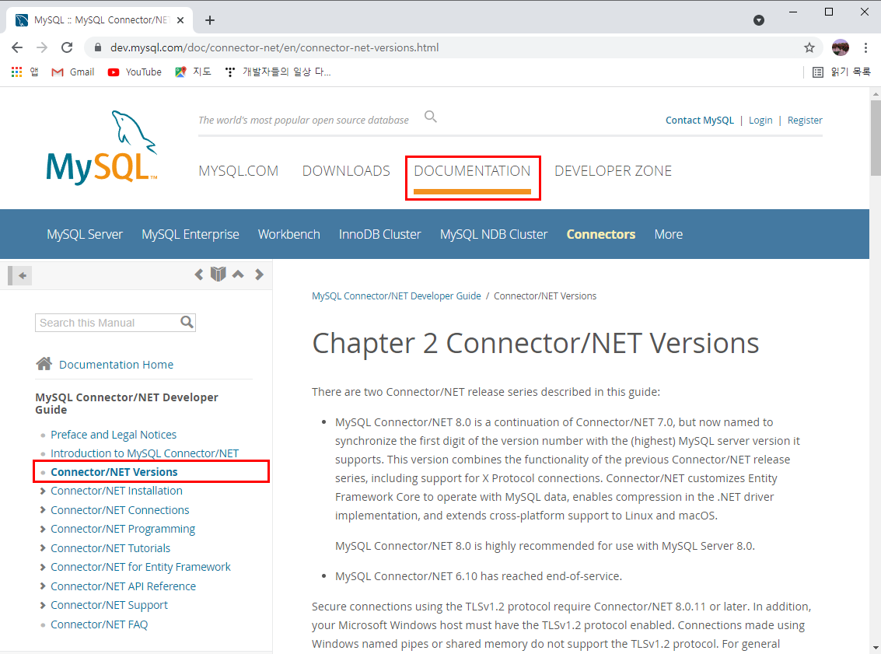Open the Chrome profile avatar
This screenshot has width=881, height=654.
coord(841,47)
